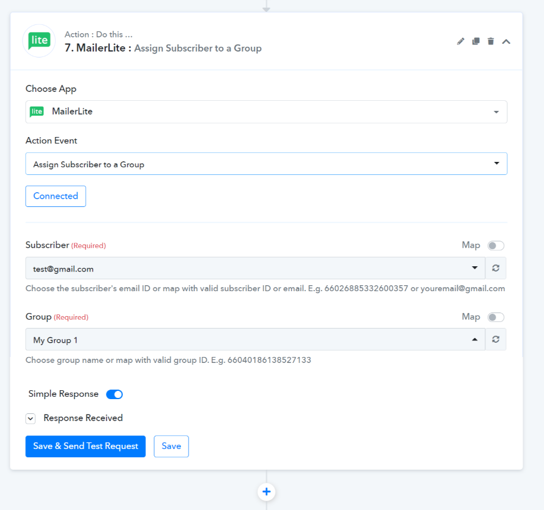Duplicate the MailerLite action step
This screenshot has height=510, width=544.
(x=476, y=42)
